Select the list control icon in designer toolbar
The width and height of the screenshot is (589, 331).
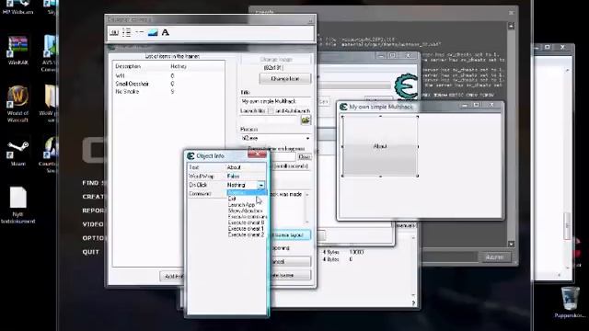point(127,33)
